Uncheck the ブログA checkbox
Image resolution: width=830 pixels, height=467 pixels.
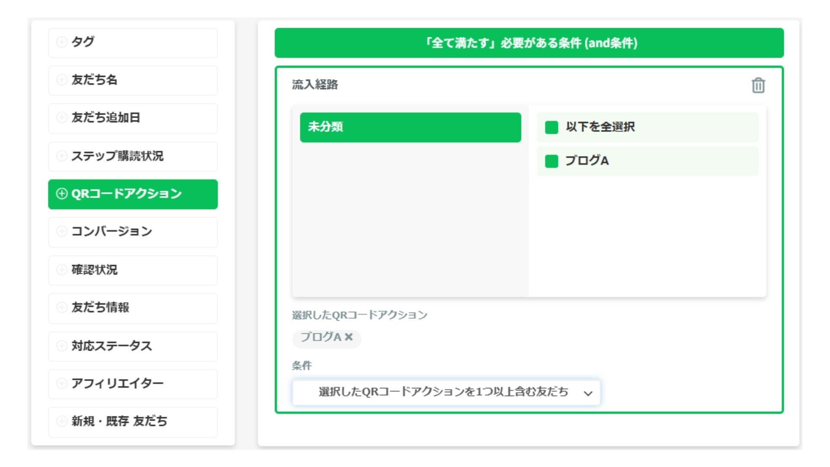pyautogui.click(x=551, y=161)
